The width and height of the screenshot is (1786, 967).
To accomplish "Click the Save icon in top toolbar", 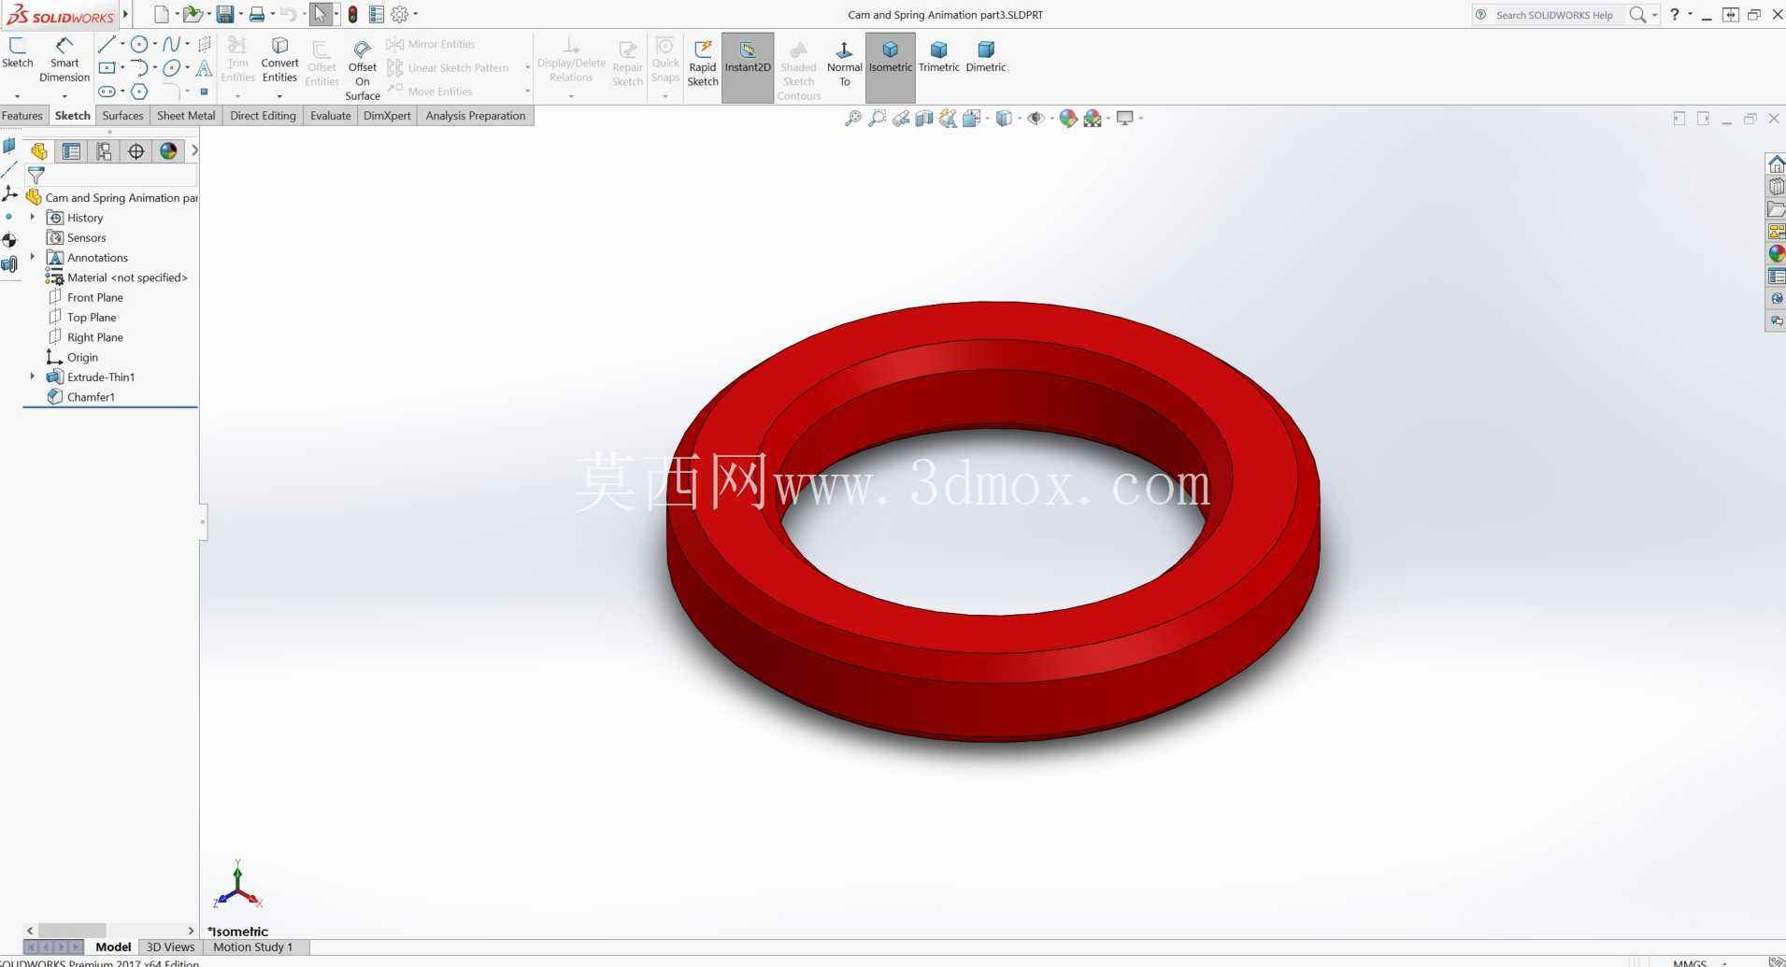I will point(224,14).
